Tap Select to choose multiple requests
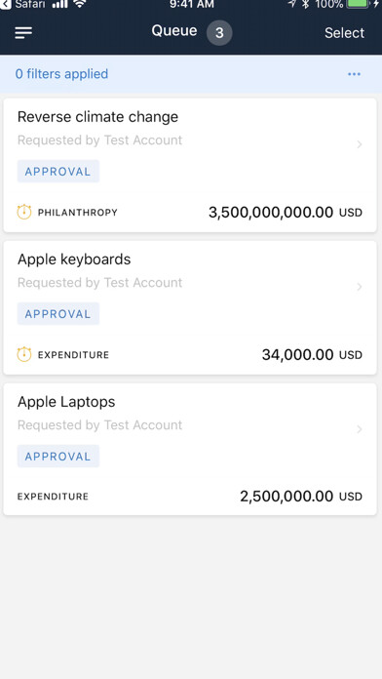Image resolution: width=382 pixels, height=679 pixels. point(344,33)
